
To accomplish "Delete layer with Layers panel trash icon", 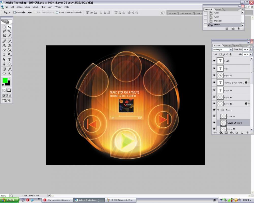I will (247, 132).
